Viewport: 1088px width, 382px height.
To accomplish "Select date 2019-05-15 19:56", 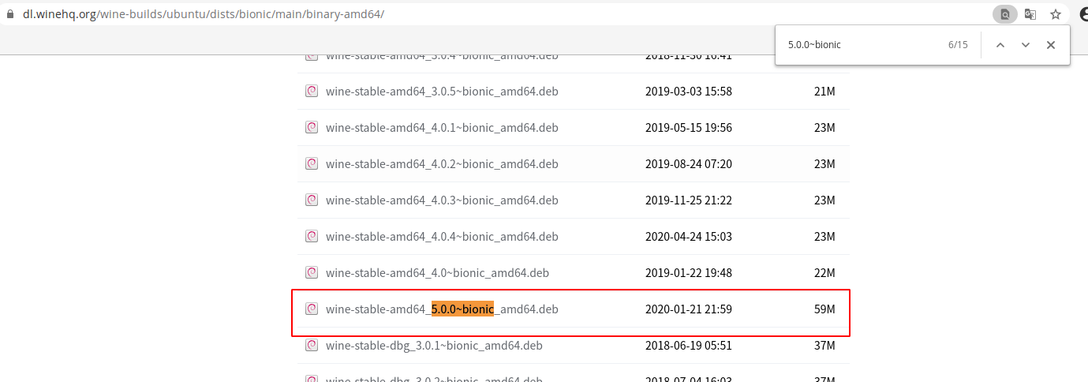I will pyautogui.click(x=689, y=128).
